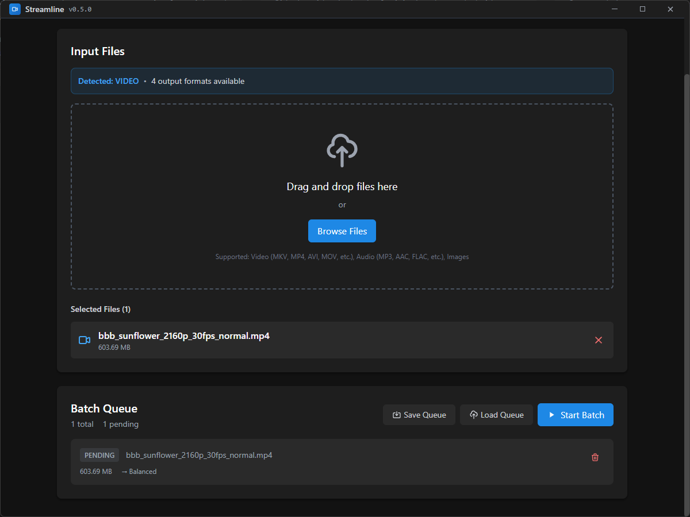Click the play icon on the Start Batch button

click(x=552, y=414)
